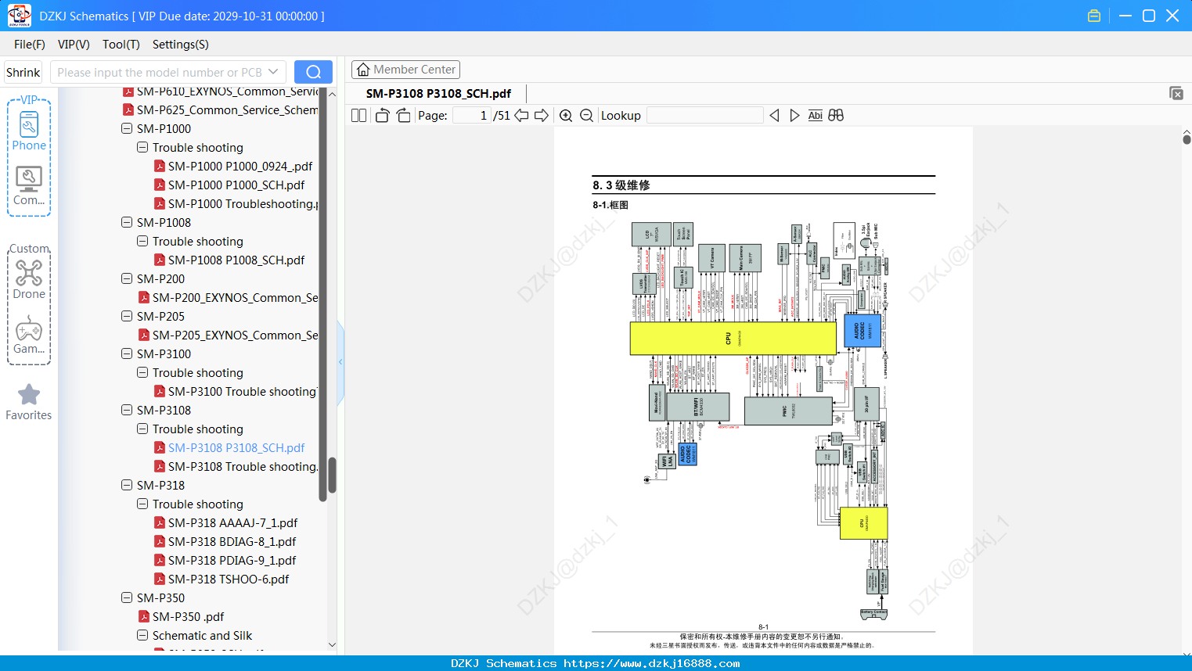Toggle the Abi text match option
The width and height of the screenshot is (1192, 671).
tap(816, 116)
